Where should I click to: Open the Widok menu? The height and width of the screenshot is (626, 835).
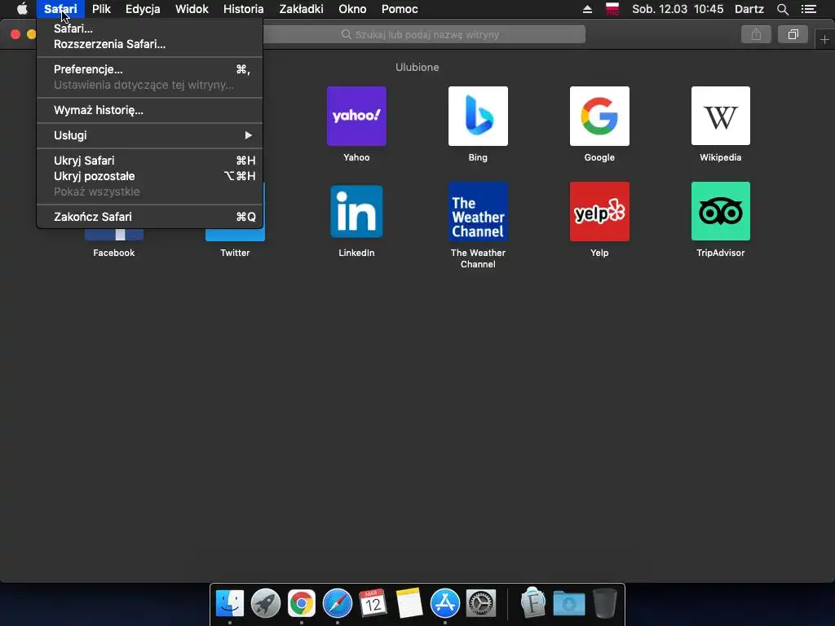pyautogui.click(x=192, y=9)
